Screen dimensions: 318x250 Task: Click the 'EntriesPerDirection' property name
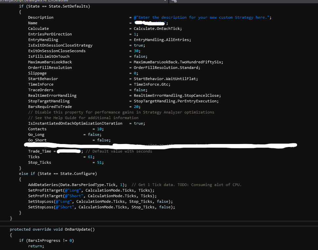[50, 34]
